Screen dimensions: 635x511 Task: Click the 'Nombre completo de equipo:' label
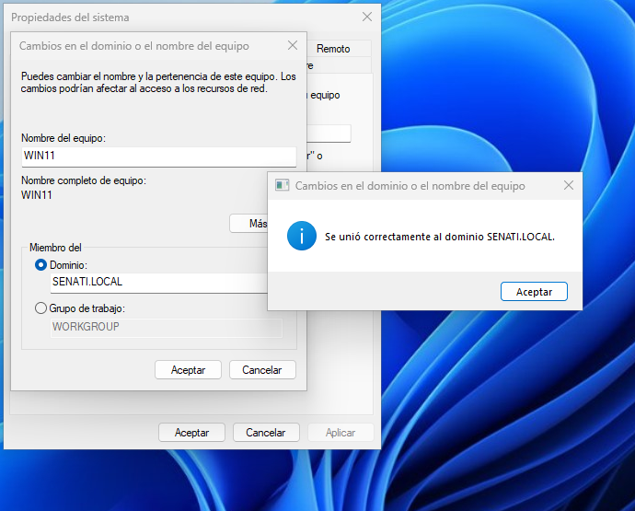tap(84, 180)
